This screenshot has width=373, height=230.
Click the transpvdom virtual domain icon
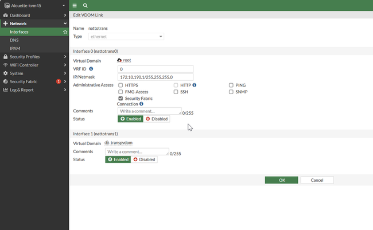tap(107, 143)
